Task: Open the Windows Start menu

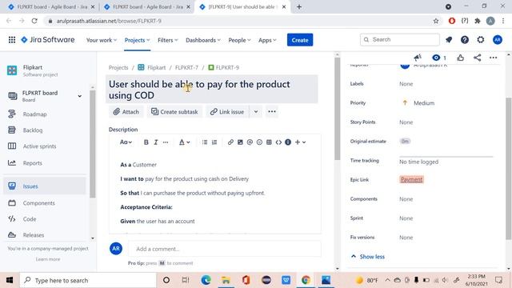Action: pos(10,280)
